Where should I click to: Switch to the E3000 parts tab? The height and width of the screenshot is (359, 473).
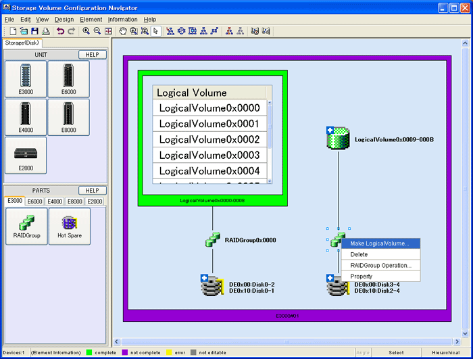pos(15,201)
